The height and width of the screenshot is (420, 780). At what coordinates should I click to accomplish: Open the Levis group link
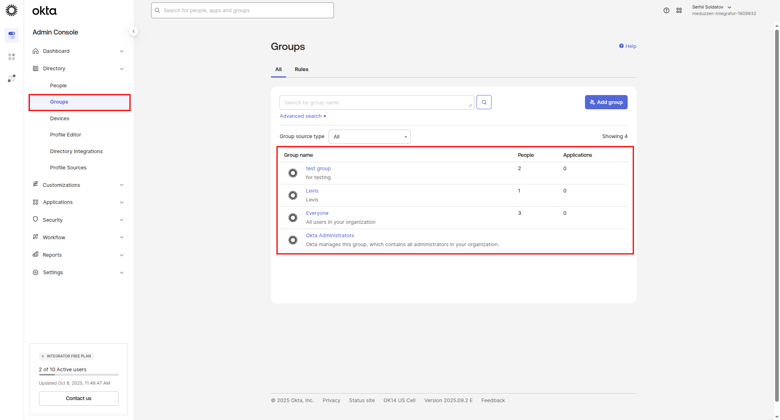point(312,191)
